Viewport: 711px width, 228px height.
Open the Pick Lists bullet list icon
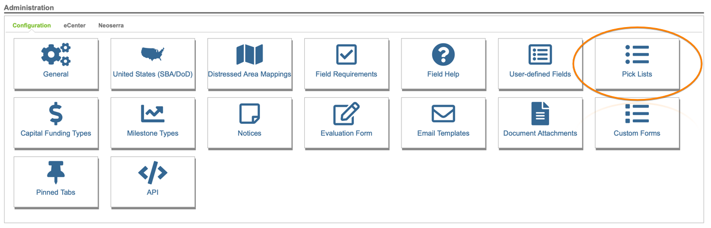tap(637, 55)
